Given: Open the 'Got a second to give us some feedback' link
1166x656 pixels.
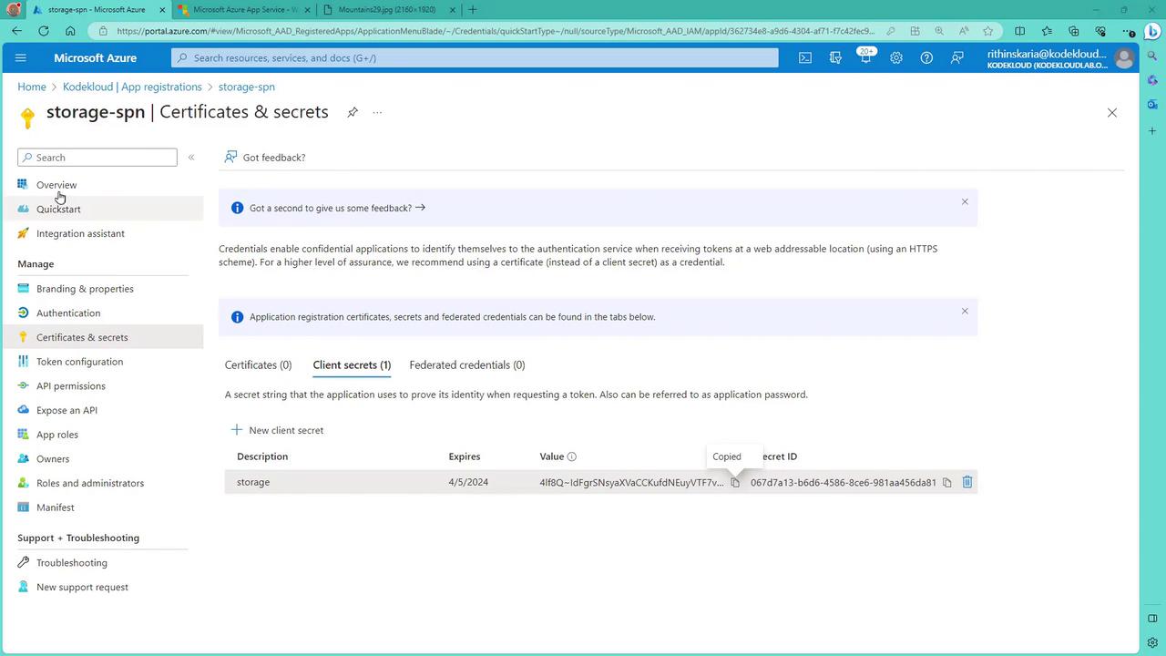Looking at the screenshot, I should [x=337, y=208].
